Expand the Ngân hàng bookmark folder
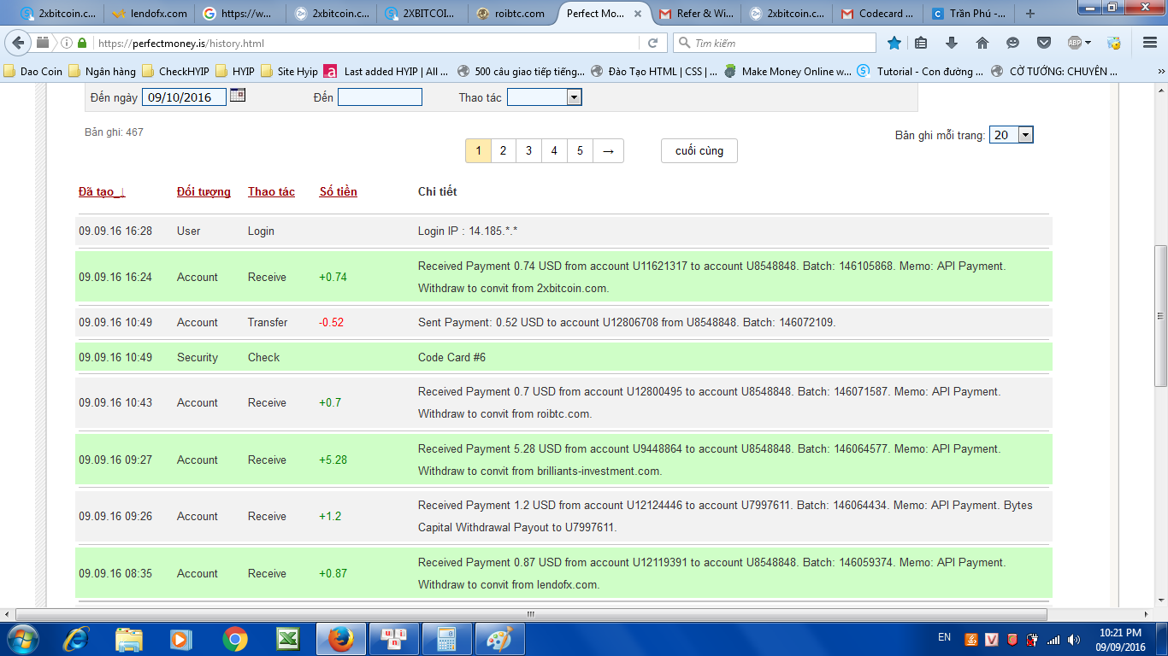The width and height of the screenshot is (1168, 656). click(102, 72)
